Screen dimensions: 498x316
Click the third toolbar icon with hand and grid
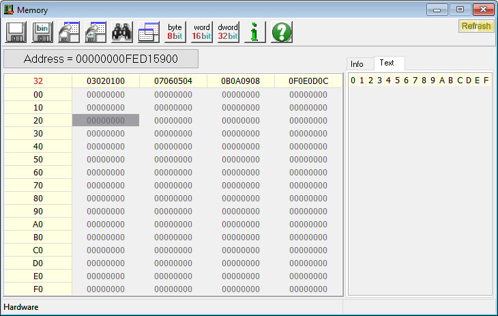coord(69,32)
